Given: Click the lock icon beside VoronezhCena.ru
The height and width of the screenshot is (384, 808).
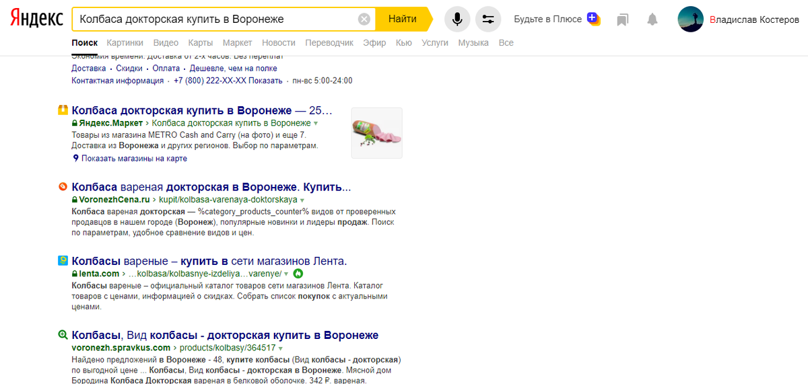Looking at the screenshot, I should [x=75, y=200].
